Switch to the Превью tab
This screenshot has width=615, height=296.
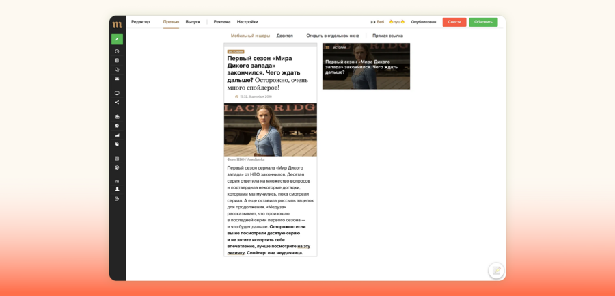[x=171, y=22]
